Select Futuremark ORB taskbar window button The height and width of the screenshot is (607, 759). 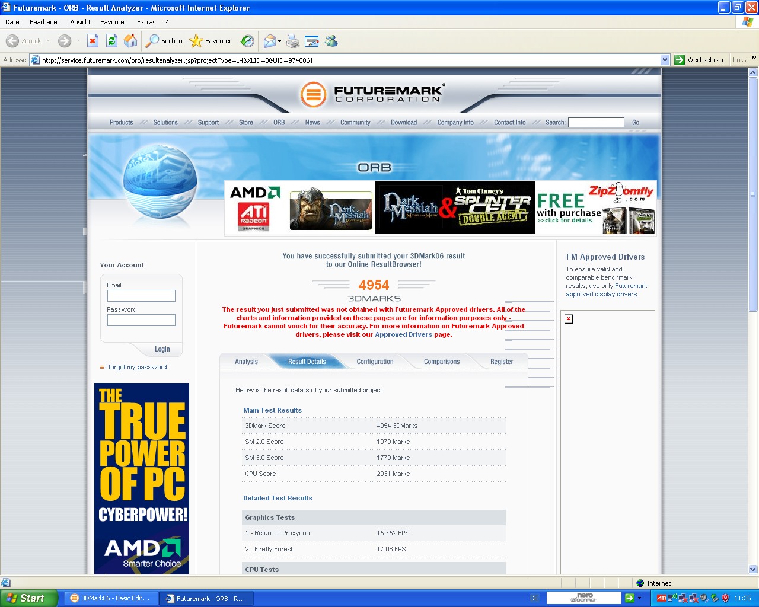207,598
